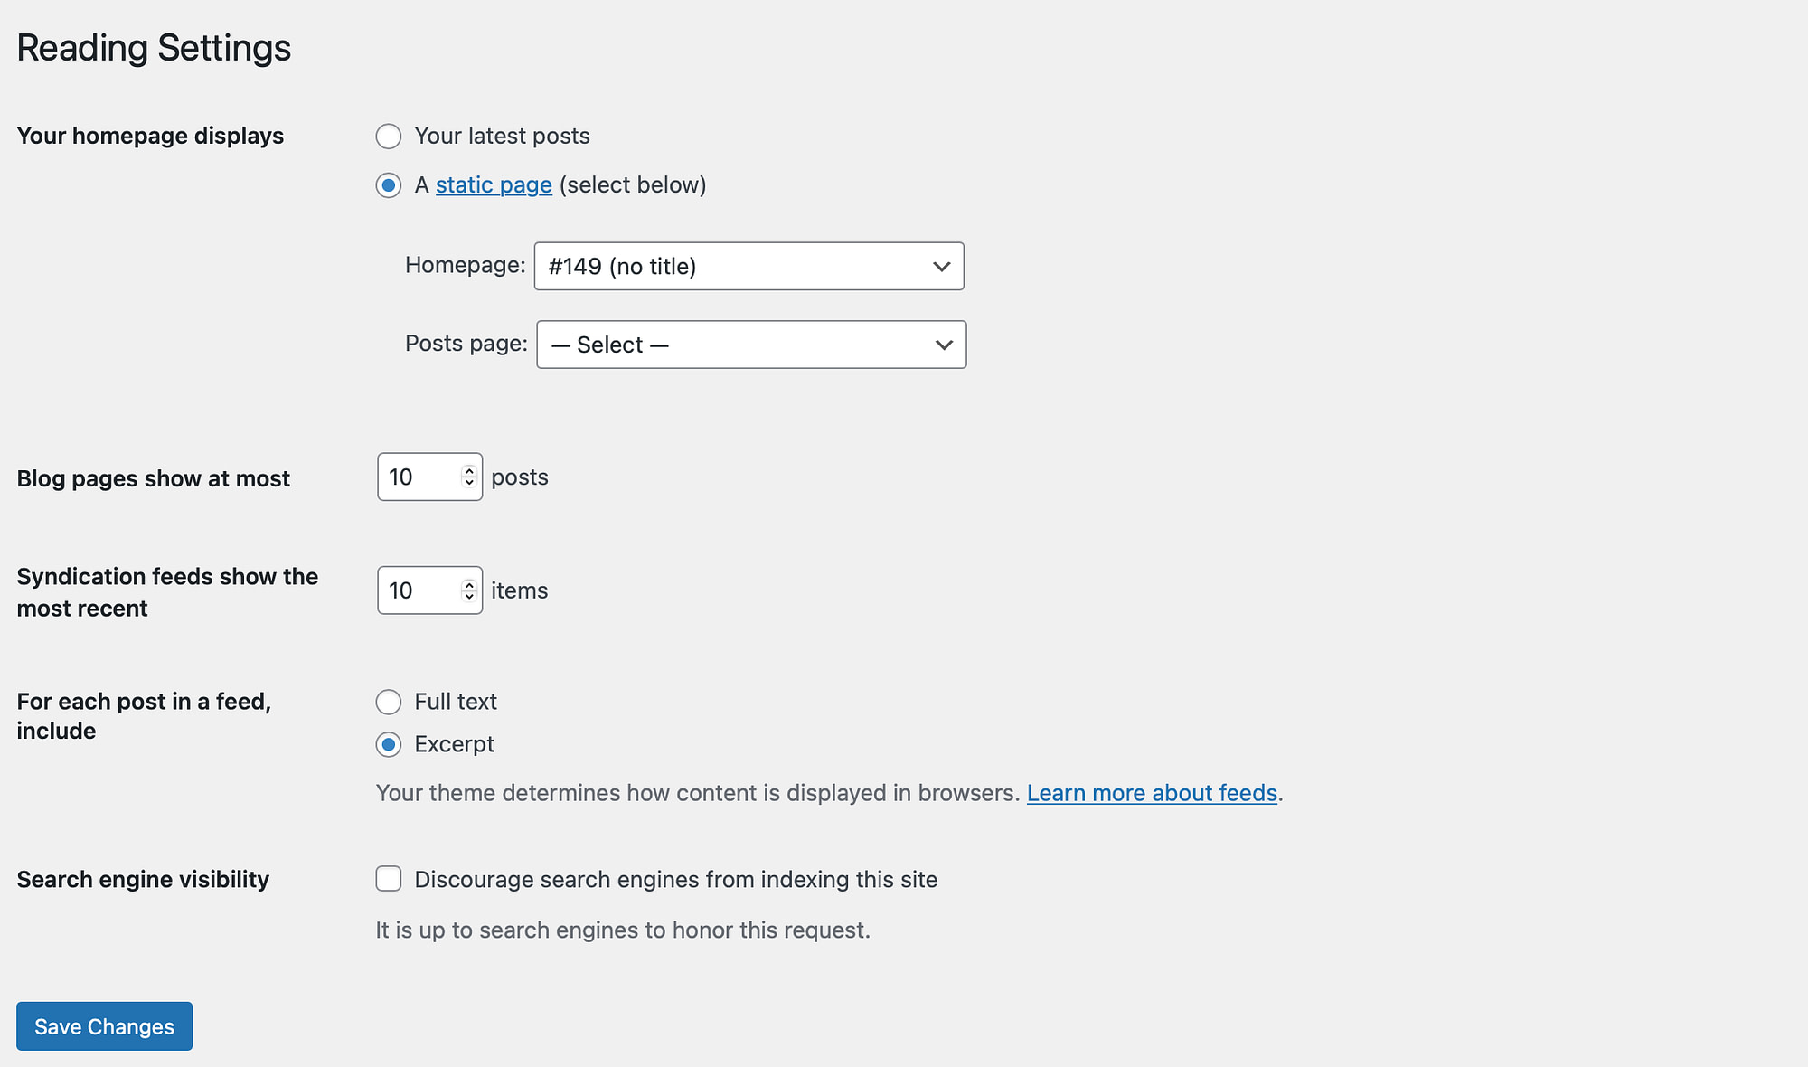
Task: Choose 'Full text' for feed posts
Action: click(388, 702)
